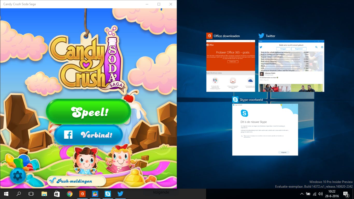Switch to Office app on the taskbar
This screenshot has height=199, width=354.
point(82,194)
